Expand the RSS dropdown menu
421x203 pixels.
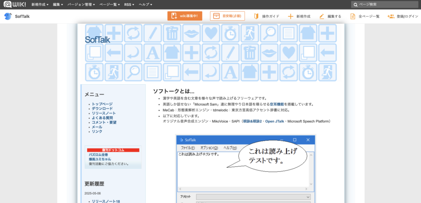point(129,5)
